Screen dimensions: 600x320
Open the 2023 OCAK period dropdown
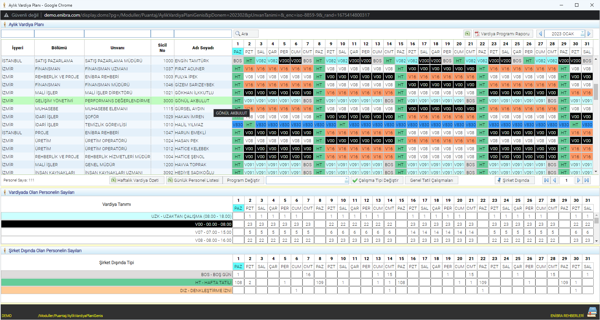coord(582,34)
